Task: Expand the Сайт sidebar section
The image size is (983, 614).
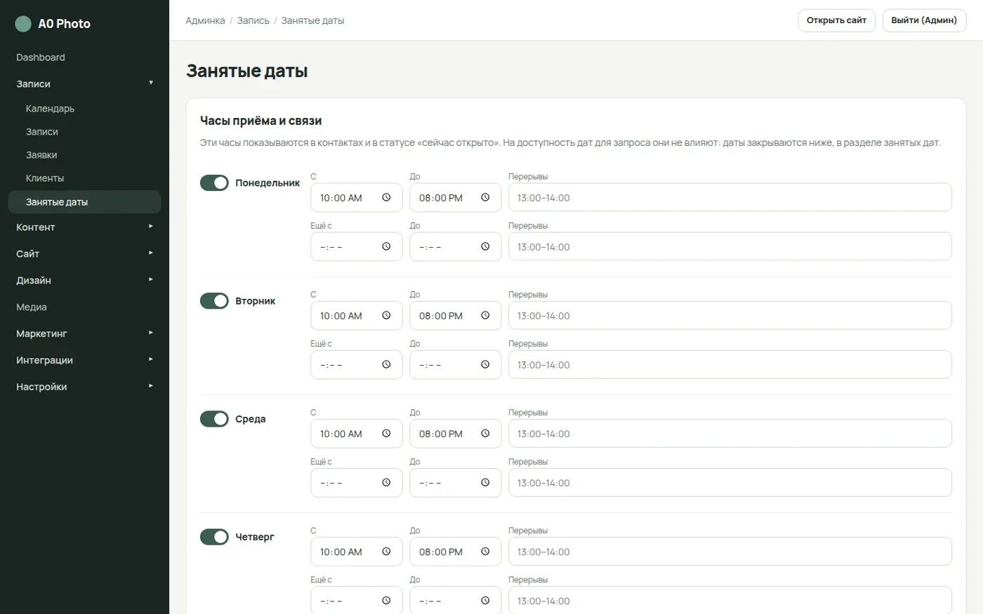Action: pos(84,254)
